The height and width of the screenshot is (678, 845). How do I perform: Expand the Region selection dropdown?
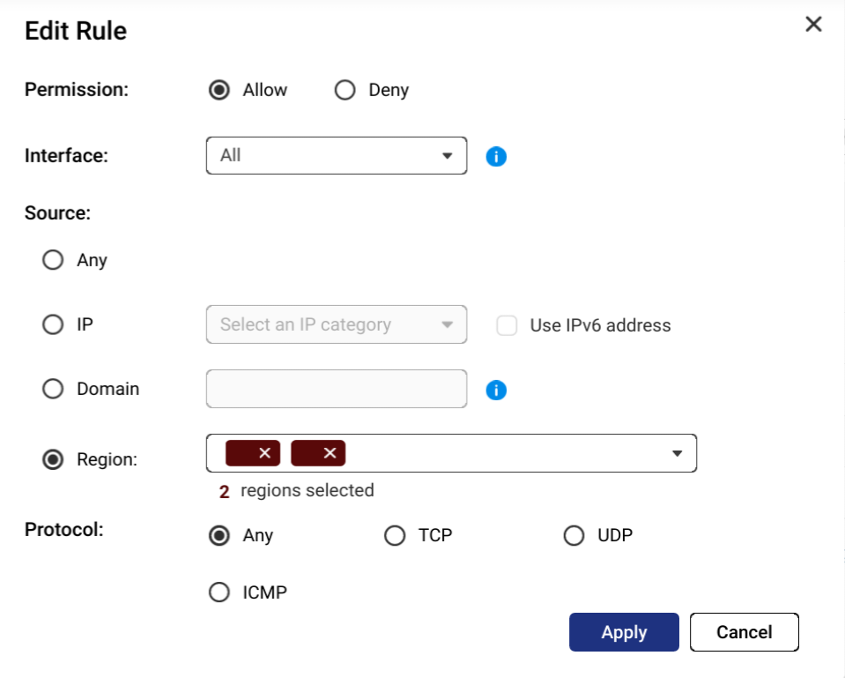[x=677, y=453]
